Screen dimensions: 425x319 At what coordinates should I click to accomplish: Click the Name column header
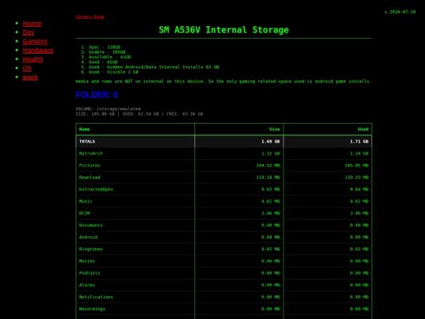tap(84, 129)
